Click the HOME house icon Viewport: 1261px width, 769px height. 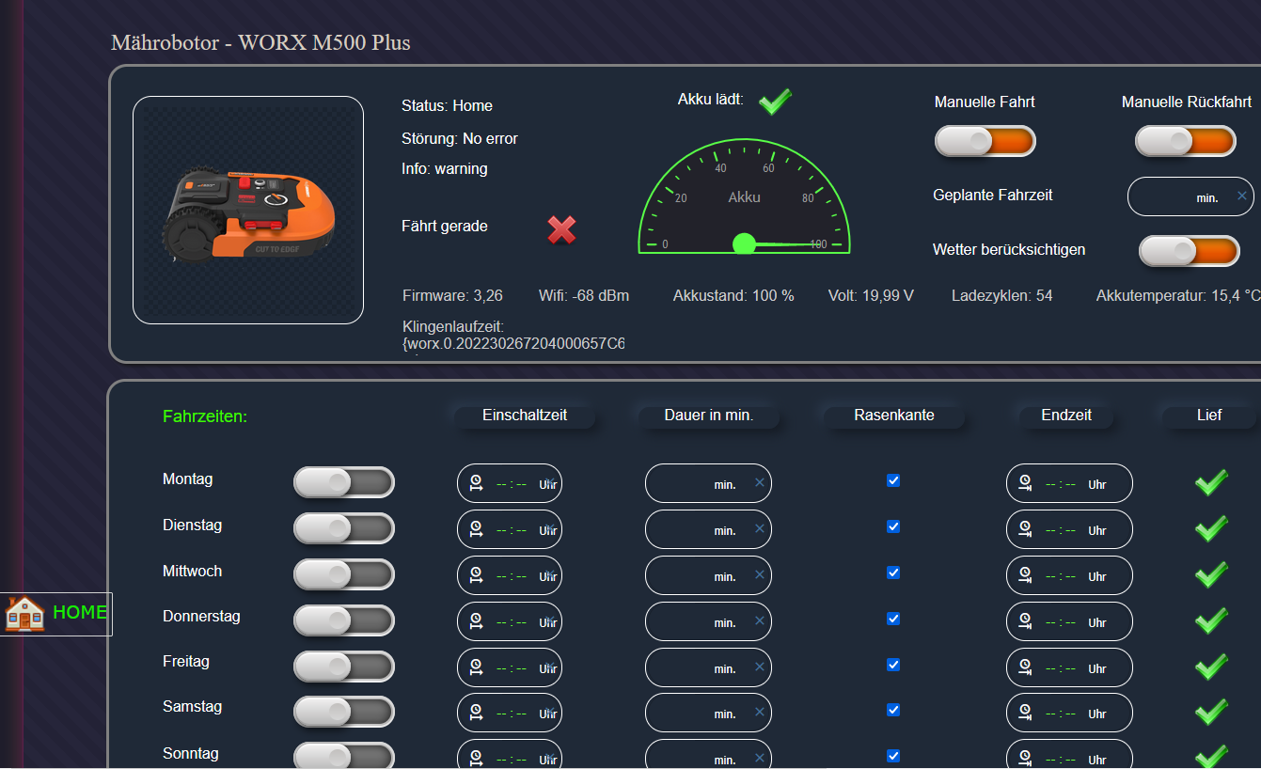[25, 613]
